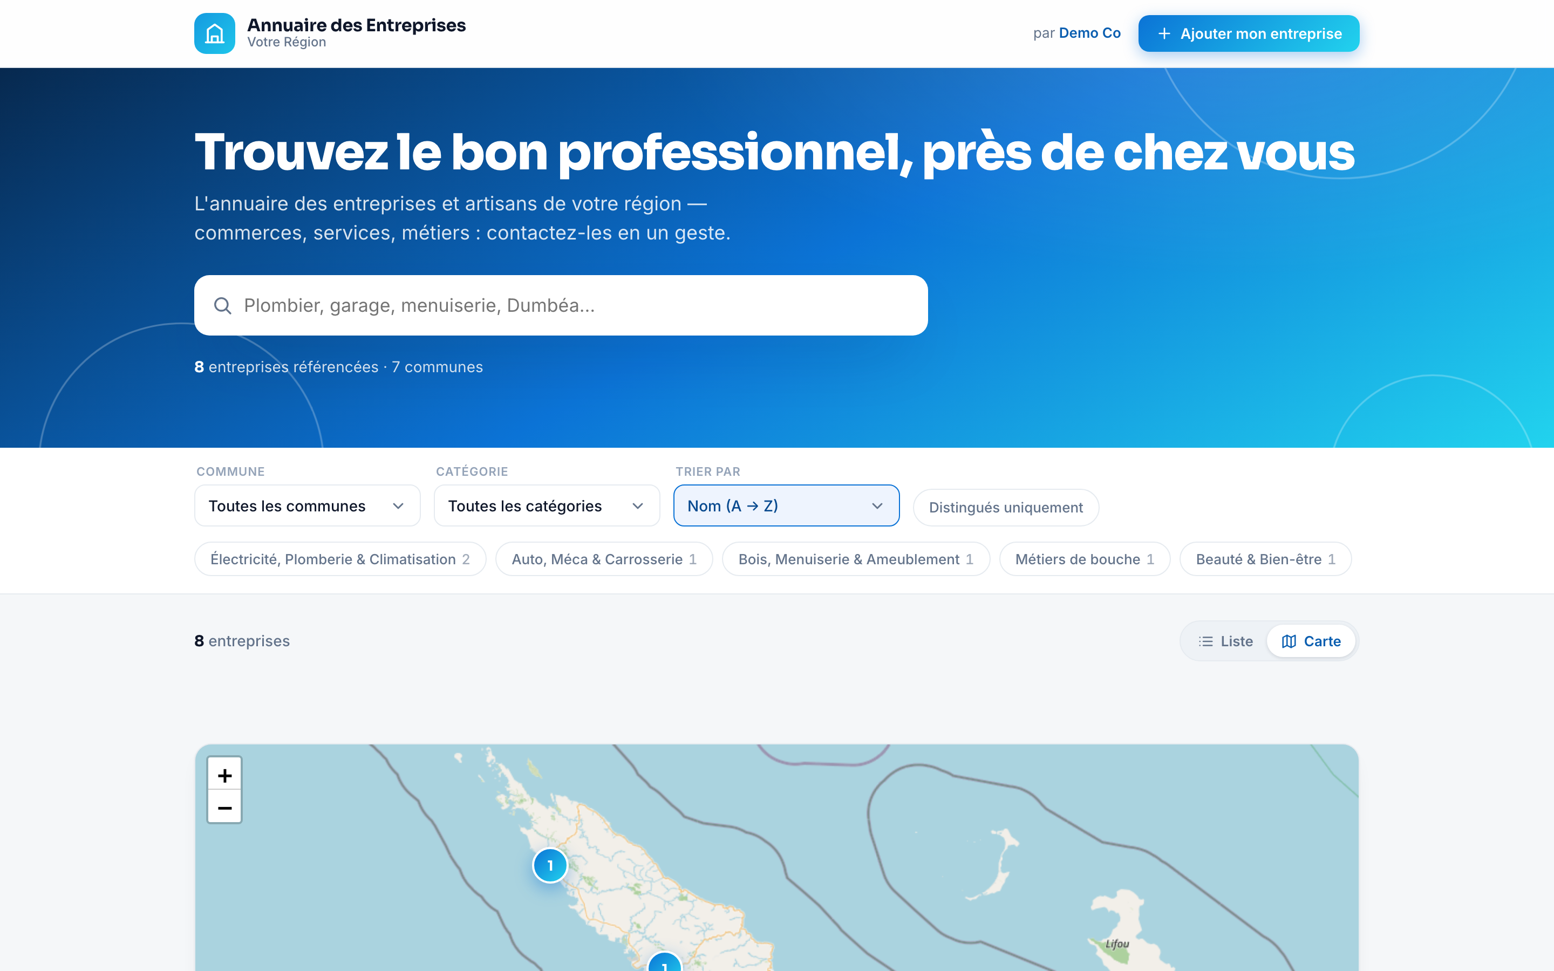This screenshot has width=1554, height=971.
Task: Open the Toutes les communes dropdown
Action: point(307,505)
